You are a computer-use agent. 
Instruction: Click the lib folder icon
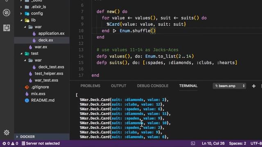coord(27,20)
